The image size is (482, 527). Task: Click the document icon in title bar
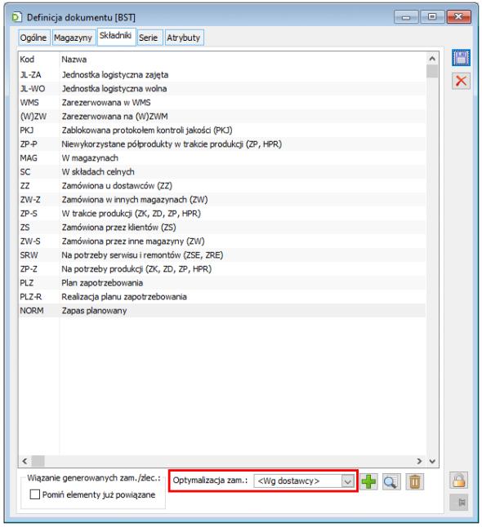[16, 17]
